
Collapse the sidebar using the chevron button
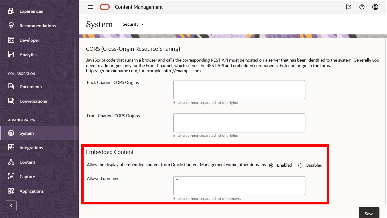pyautogui.click(x=11, y=205)
